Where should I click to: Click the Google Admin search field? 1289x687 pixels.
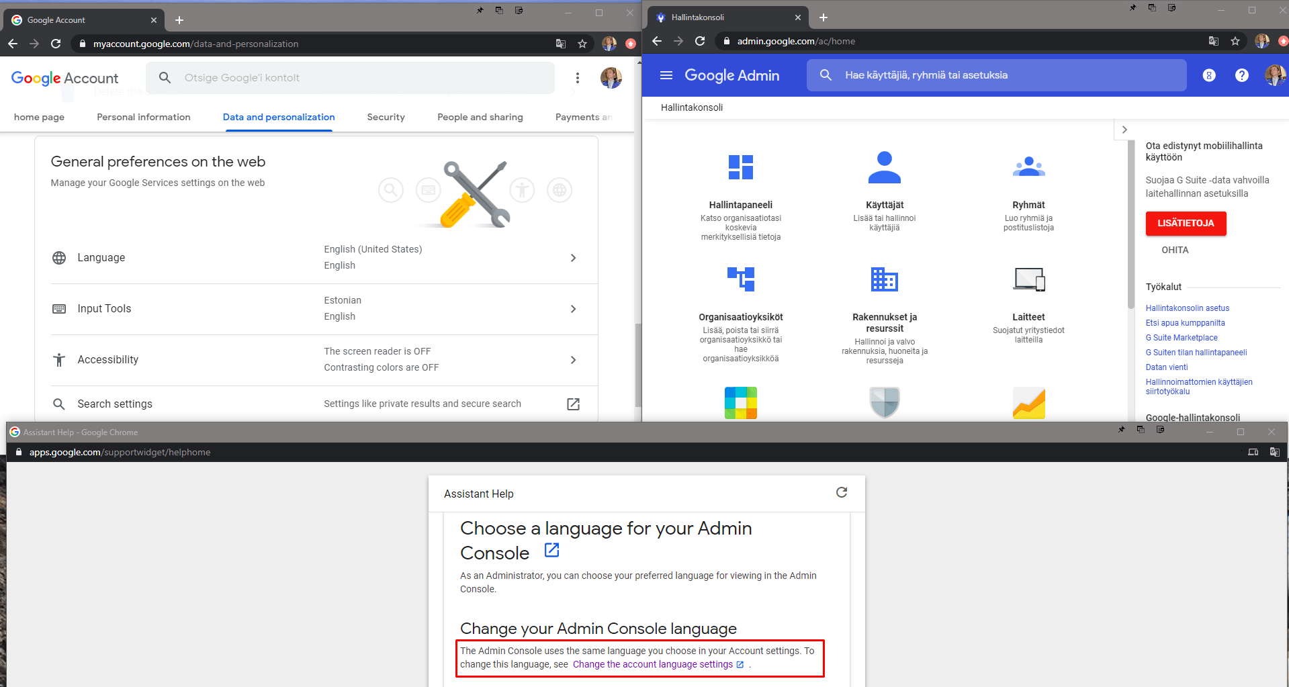pos(996,75)
